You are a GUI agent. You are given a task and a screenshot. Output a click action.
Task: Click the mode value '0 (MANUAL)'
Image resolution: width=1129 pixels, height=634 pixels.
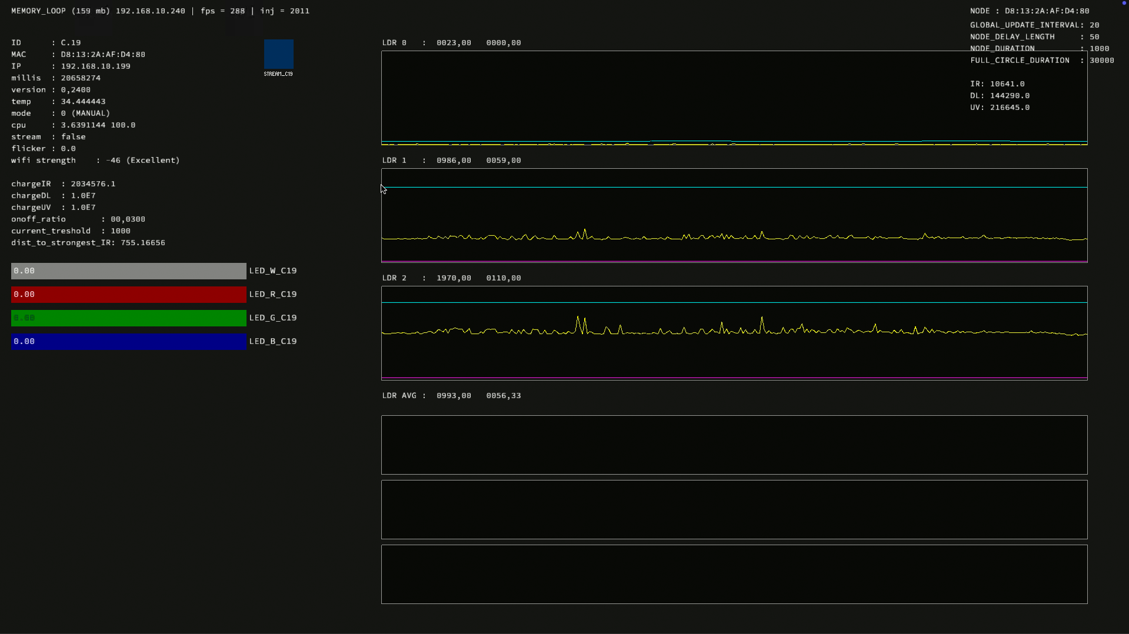tap(85, 114)
